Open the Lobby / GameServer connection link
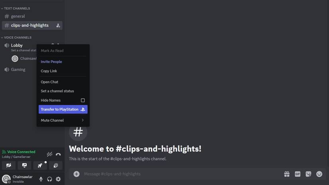This screenshot has width=329, height=185. click(x=16, y=157)
